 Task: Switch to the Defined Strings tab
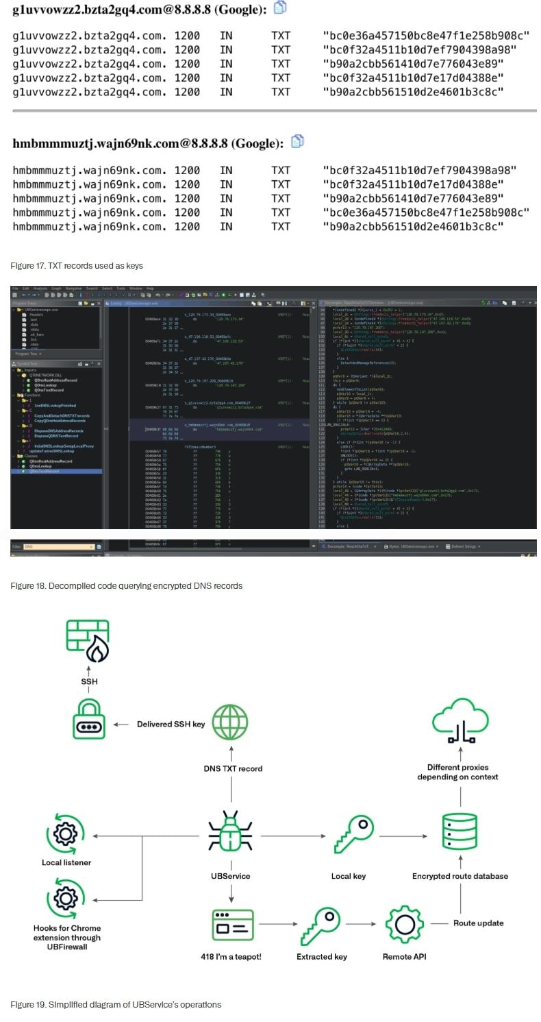tap(463, 546)
